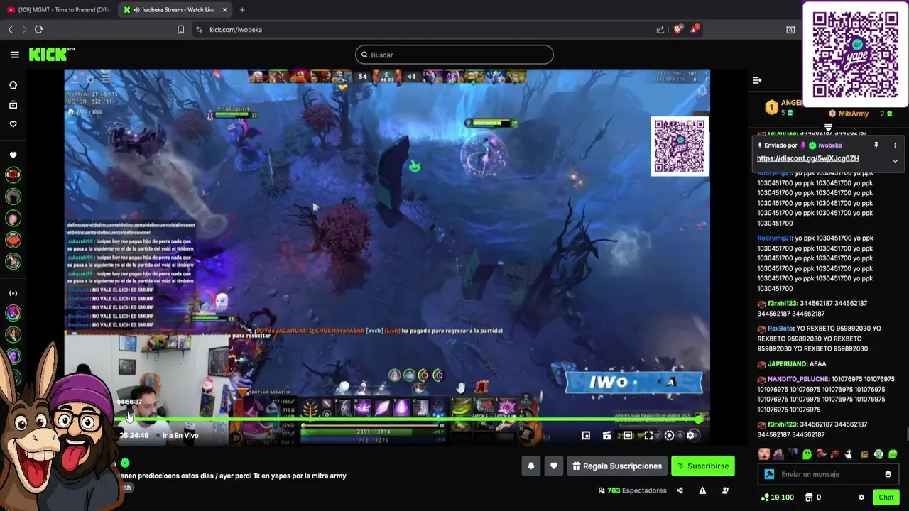Click the Buscar search field
909x511 pixels.
pos(454,55)
